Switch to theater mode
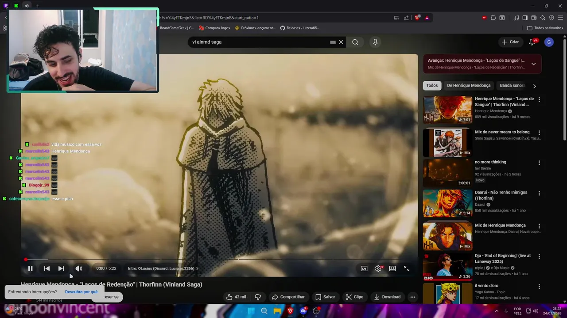 (392, 269)
